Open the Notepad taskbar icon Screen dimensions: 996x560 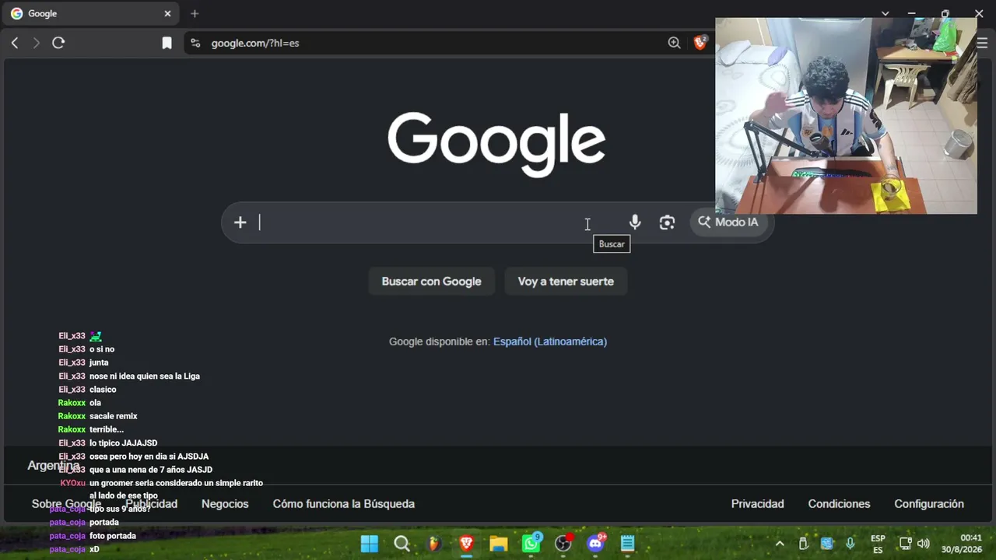pos(628,544)
